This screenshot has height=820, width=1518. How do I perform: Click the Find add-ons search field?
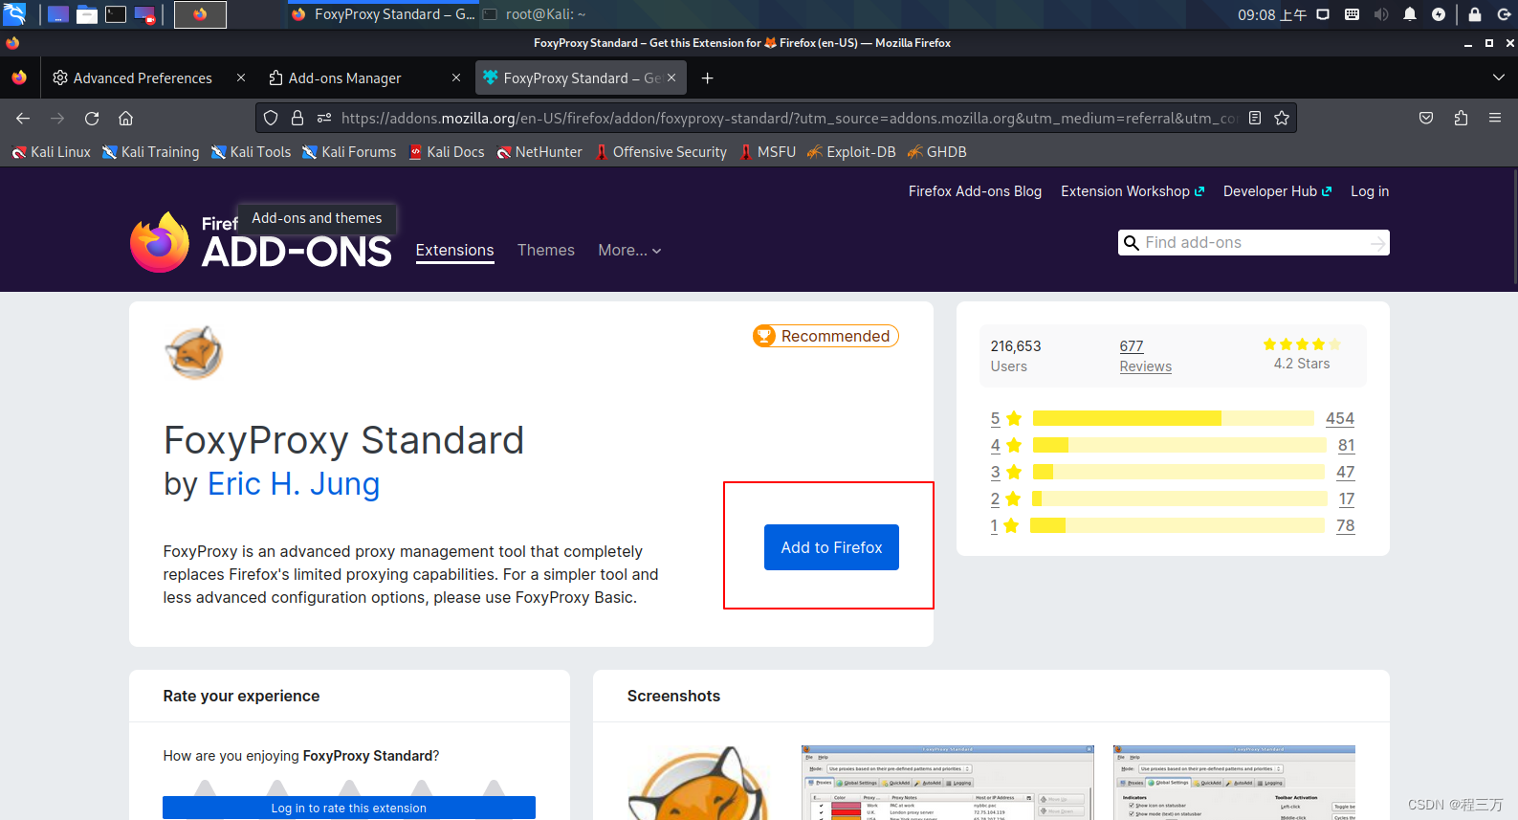(1253, 242)
